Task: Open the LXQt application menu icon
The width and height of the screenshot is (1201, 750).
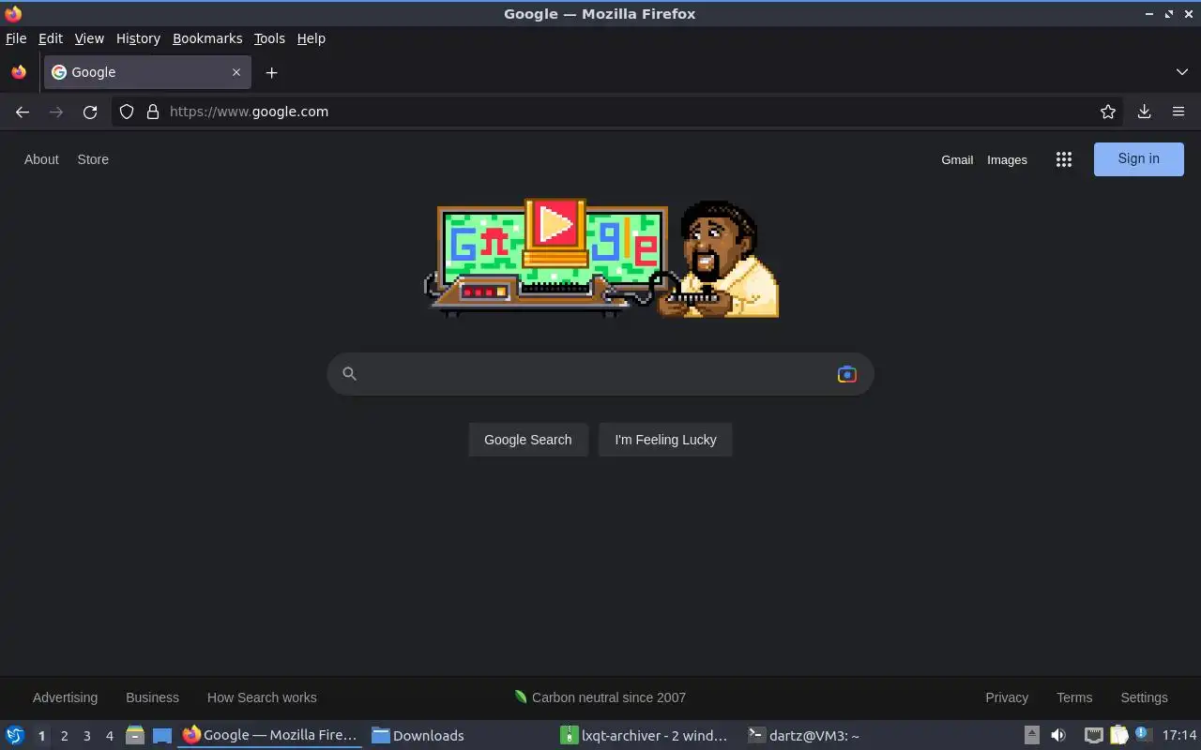Action: click(15, 736)
